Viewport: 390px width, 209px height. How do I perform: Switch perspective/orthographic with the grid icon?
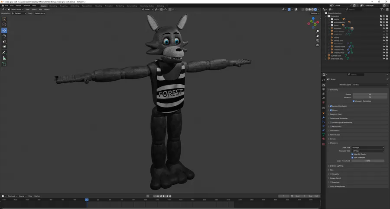(317, 45)
